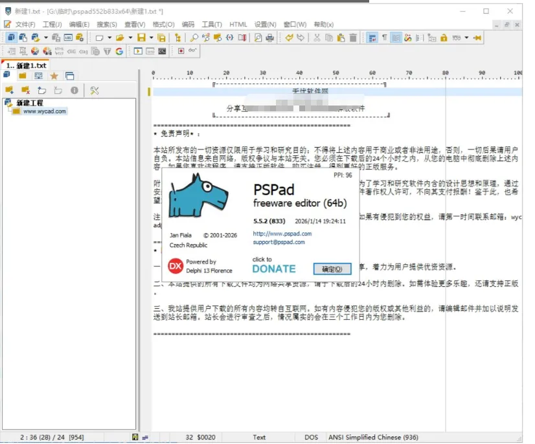Click the Find magnifier icon
535x444 pixels.
(194, 38)
